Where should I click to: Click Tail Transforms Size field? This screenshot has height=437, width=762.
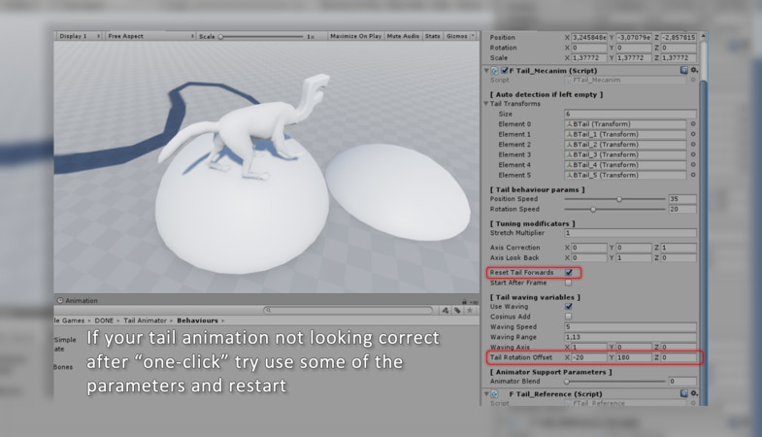coord(630,114)
